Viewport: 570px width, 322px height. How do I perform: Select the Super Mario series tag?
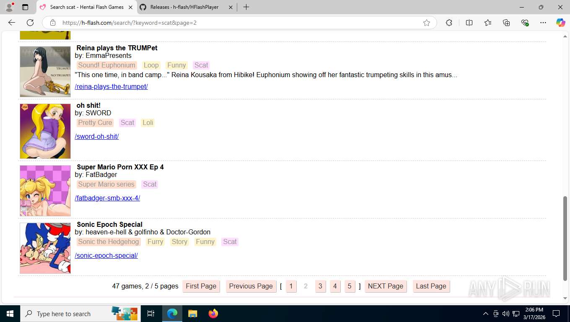point(106,184)
